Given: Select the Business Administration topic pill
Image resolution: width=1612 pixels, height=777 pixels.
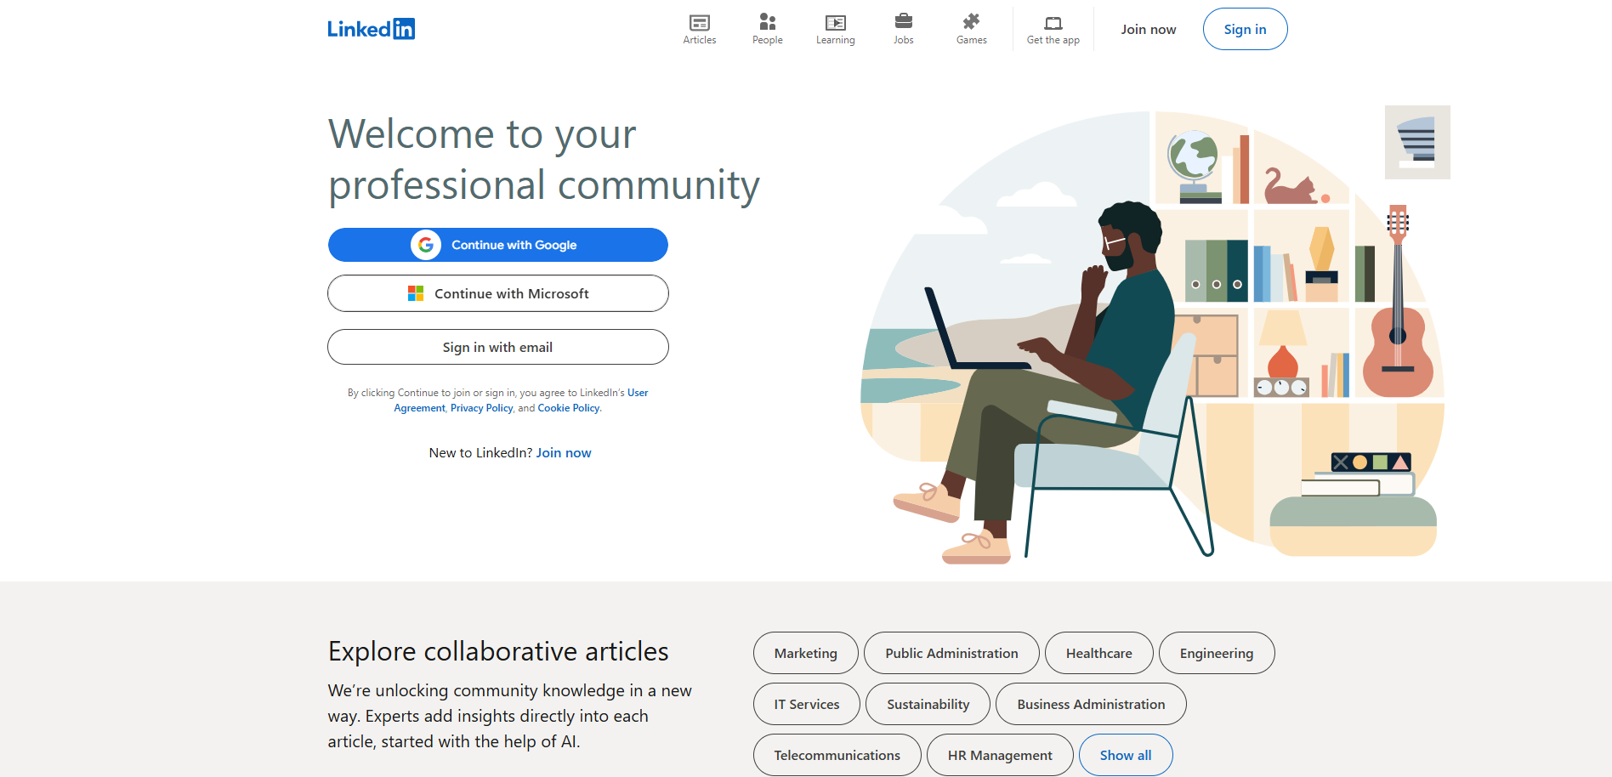Looking at the screenshot, I should pos(1091,704).
